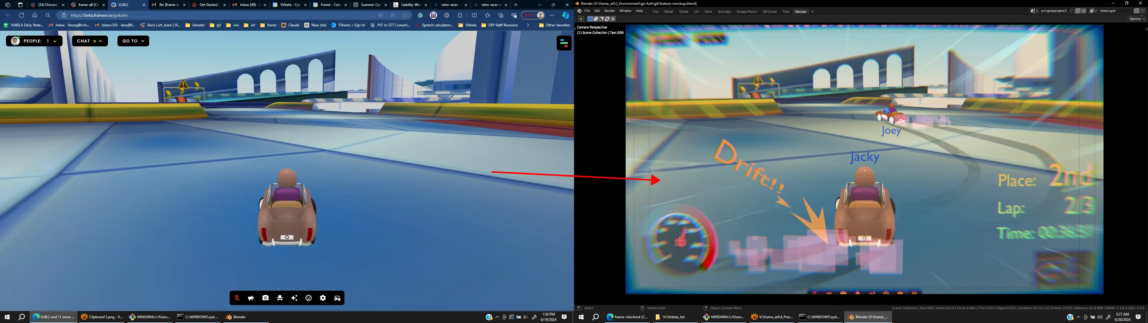Viewport: 1148px width, 323px height.
Task: Open the sparkles effects icon
Action: [x=294, y=298]
